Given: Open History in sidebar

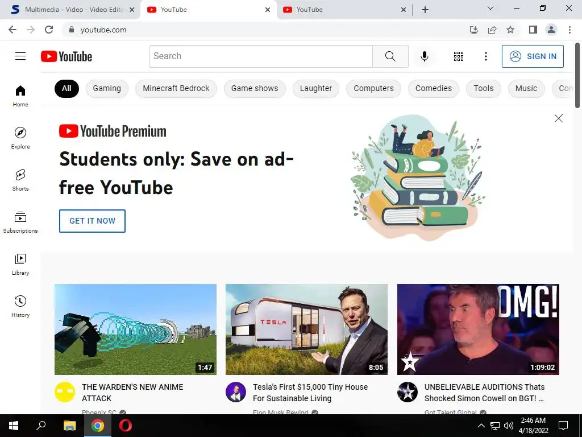Looking at the screenshot, I should pos(20,306).
